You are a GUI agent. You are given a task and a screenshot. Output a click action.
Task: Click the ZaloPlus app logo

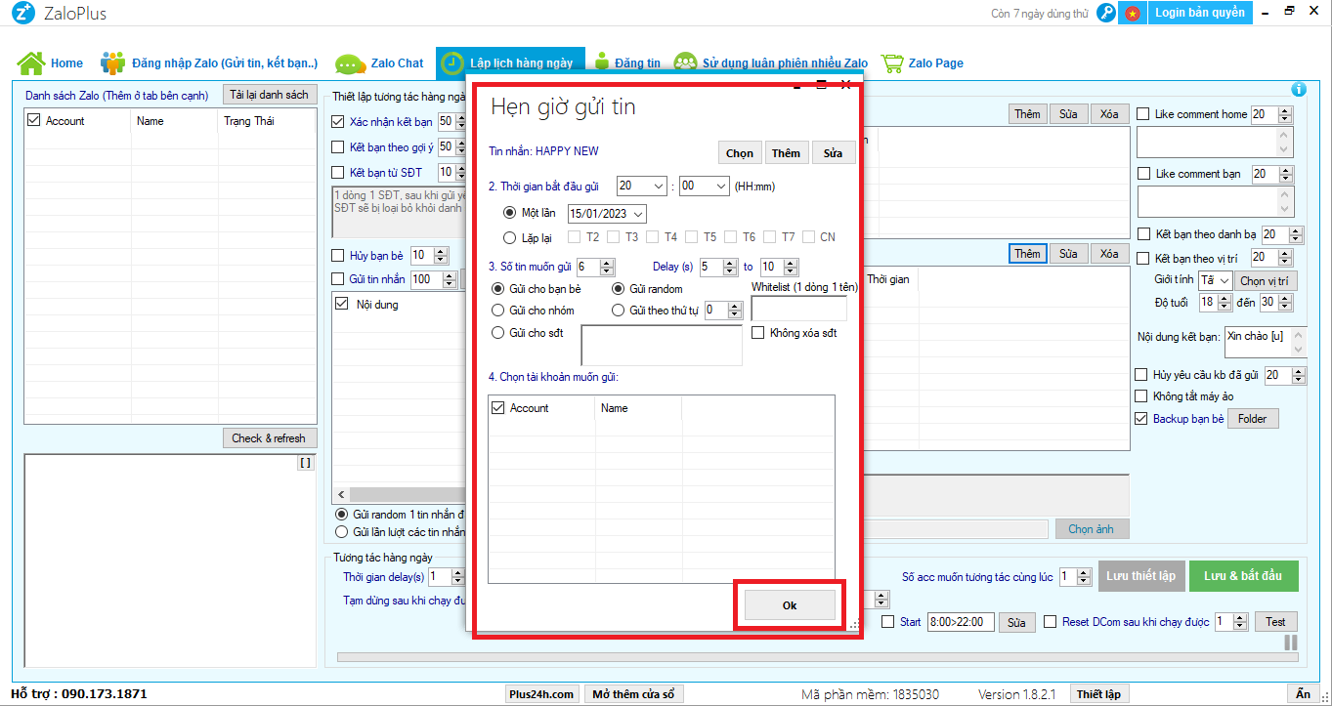click(22, 14)
